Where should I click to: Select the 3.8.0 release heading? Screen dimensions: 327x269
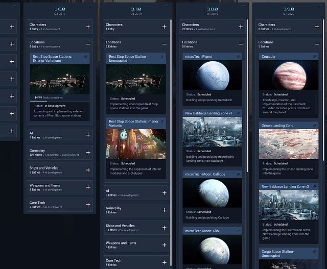coord(213,9)
